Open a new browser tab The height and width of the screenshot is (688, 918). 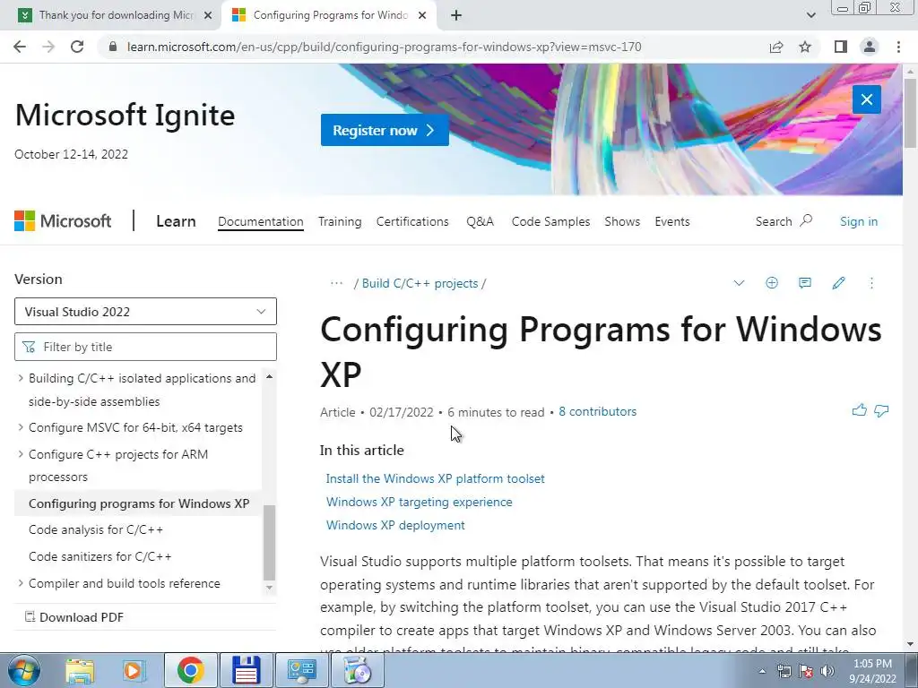456,15
